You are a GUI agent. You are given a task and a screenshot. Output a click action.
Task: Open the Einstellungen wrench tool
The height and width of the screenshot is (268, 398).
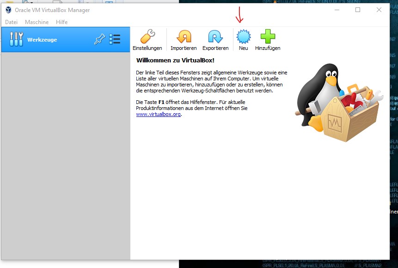(147, 40)
